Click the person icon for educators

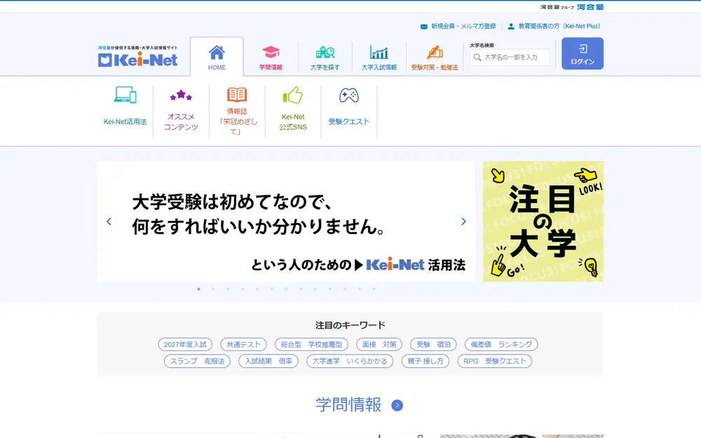[511, 27]
